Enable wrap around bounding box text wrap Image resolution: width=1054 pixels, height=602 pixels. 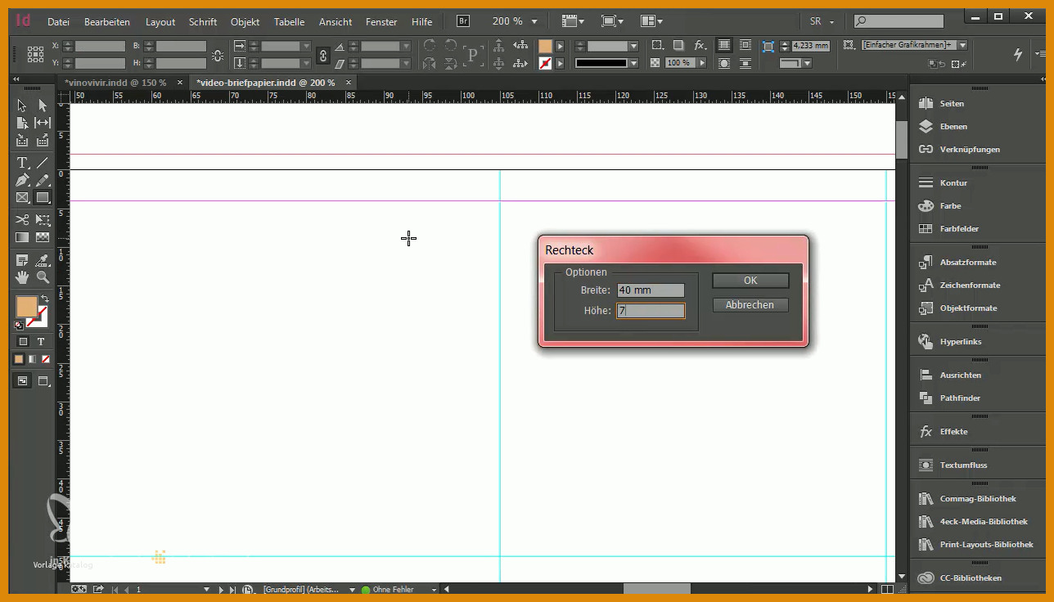coord(745,46)
